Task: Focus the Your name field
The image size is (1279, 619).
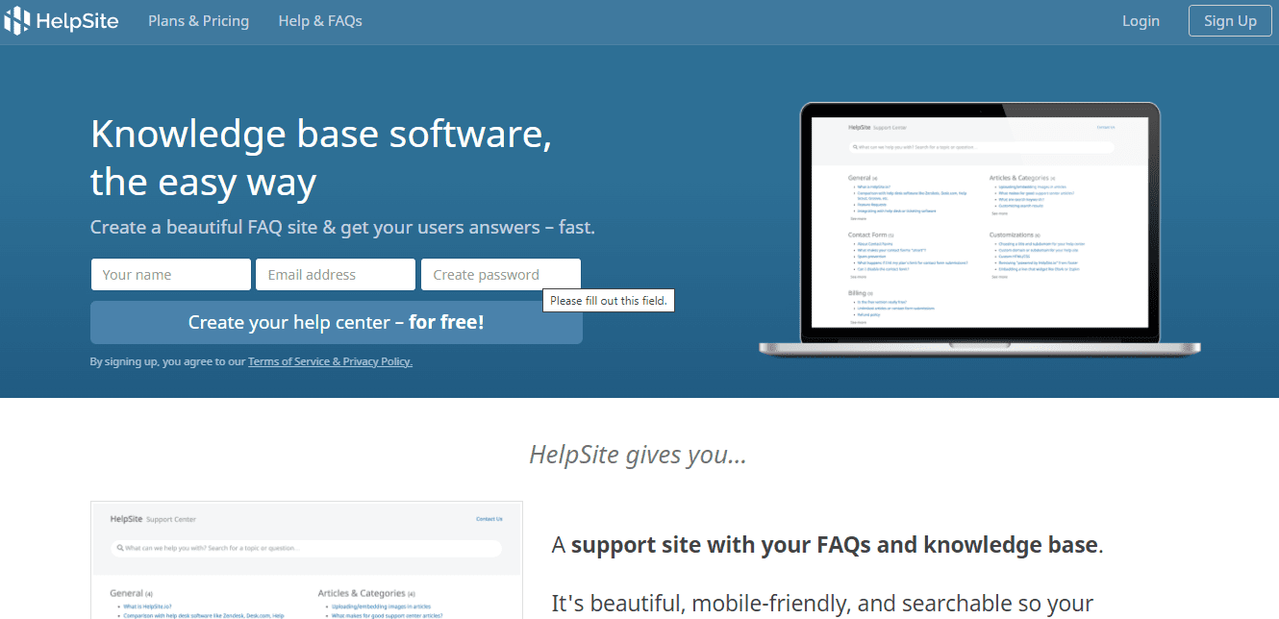Action: pyautogui.click(x=171, y=275)
